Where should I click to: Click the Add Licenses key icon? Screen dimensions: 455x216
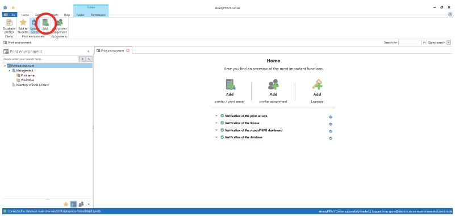click(317, 84)
